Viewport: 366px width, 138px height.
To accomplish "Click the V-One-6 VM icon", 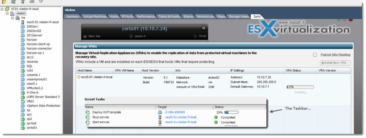I will click(x=23, y=93).
